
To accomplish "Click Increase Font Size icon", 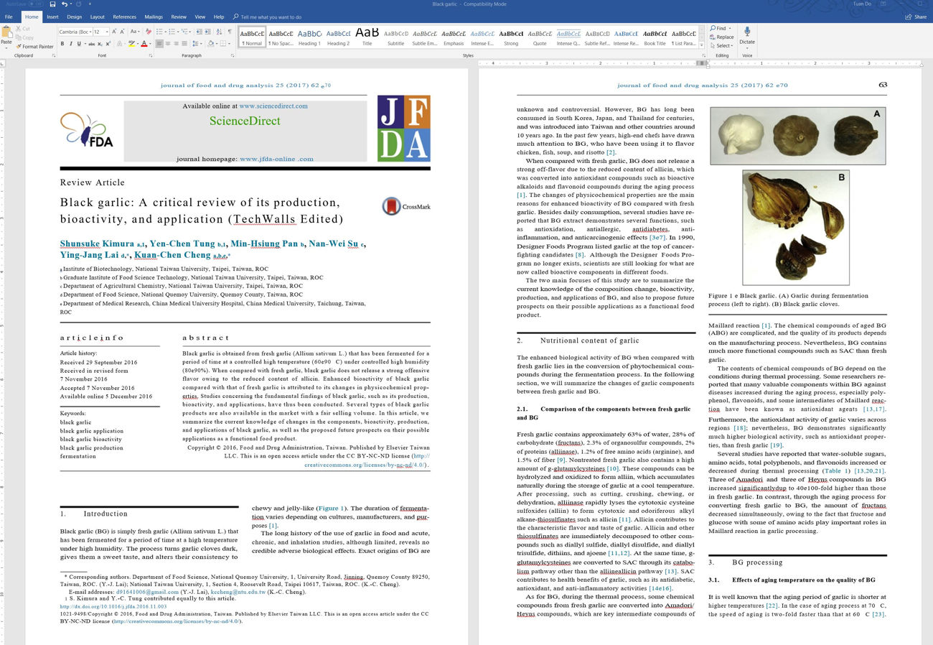I will point(113,32).
